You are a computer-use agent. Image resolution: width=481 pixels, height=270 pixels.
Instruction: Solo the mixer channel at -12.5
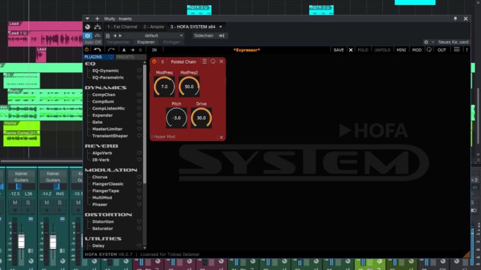pos(28,203)
